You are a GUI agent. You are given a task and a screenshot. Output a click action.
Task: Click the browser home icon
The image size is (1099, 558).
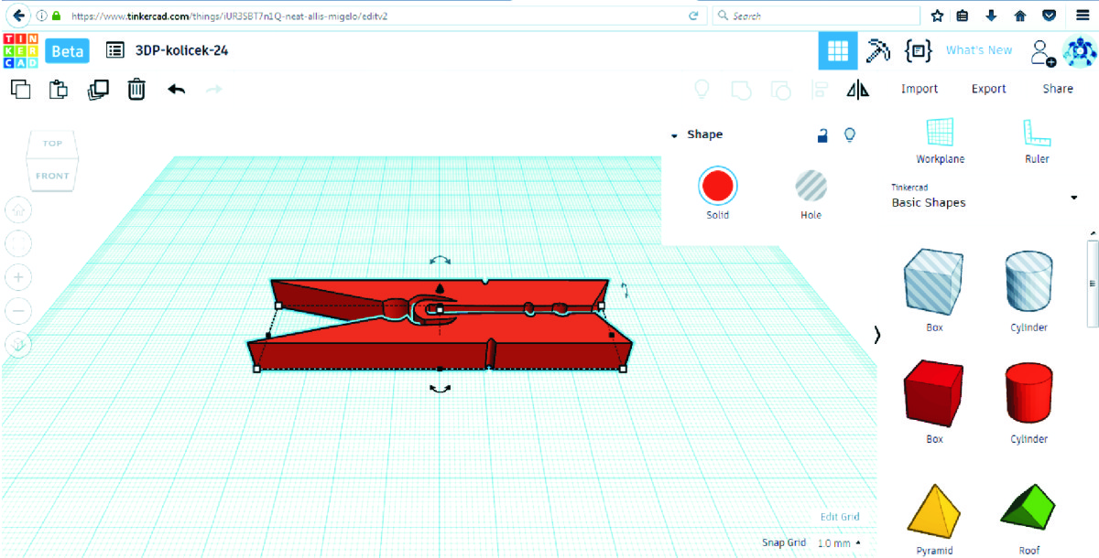pos(1019,16)
